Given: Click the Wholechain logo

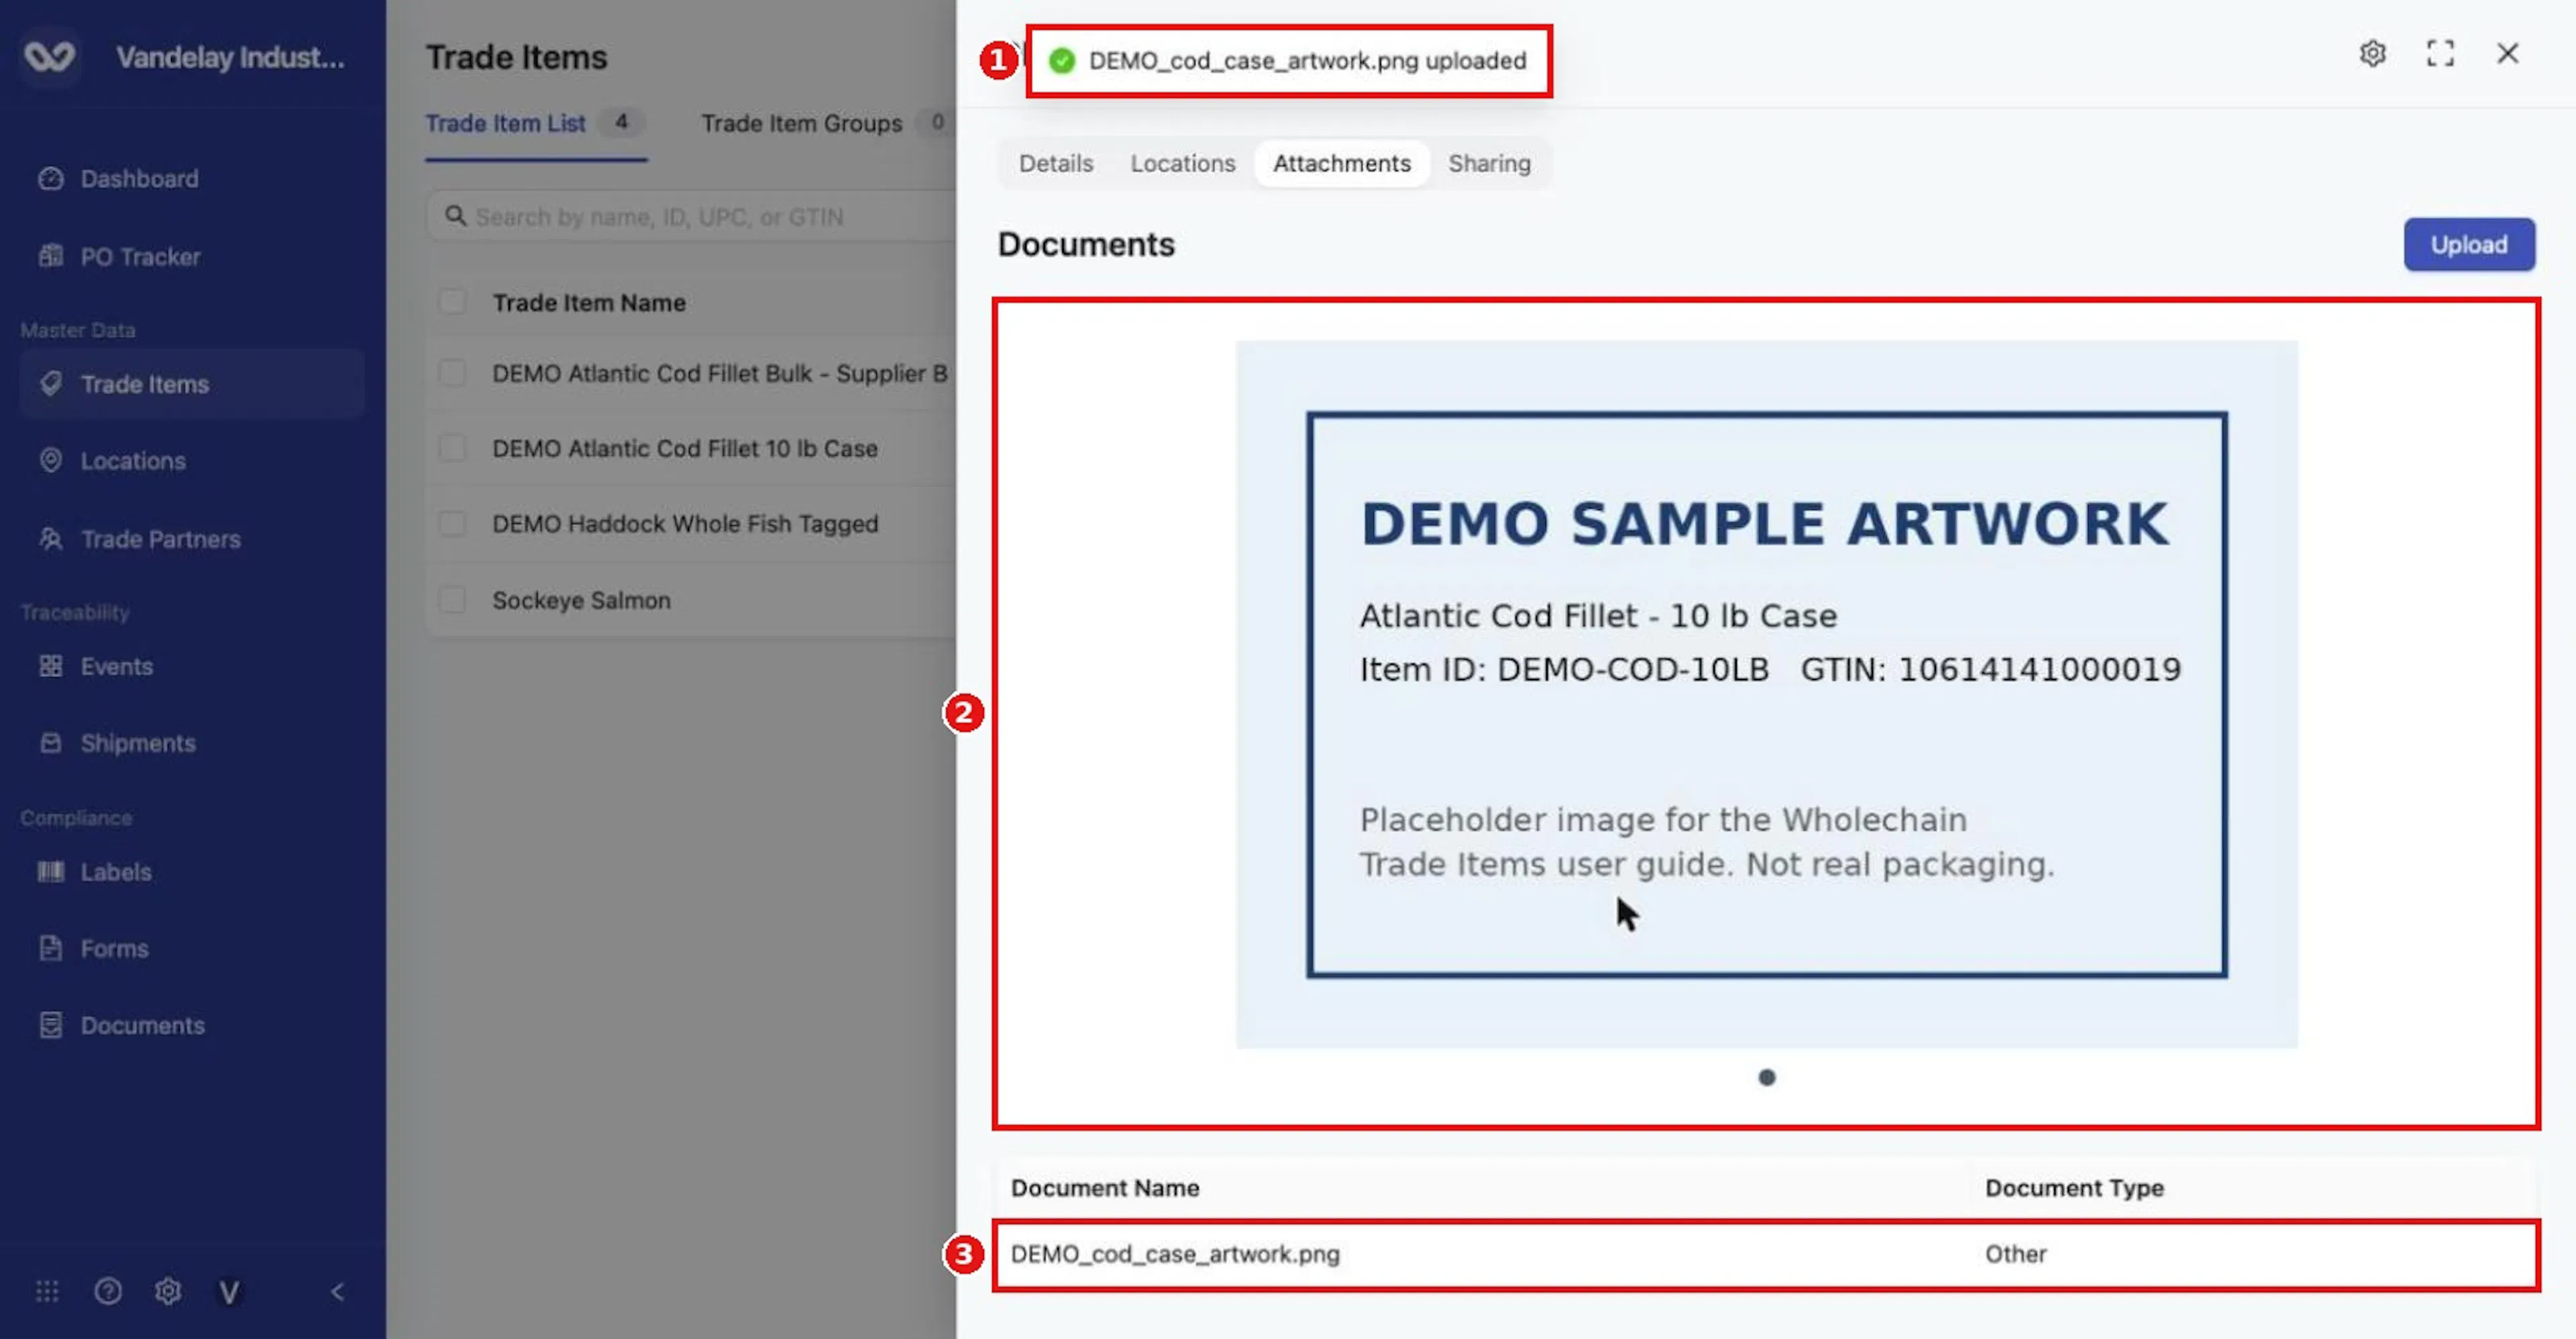Looking at the screenshot, I should [50, 56].
